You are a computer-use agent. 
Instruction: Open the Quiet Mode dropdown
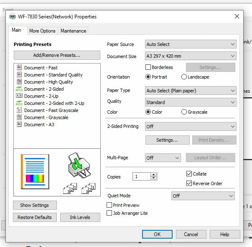pos(203,196)
